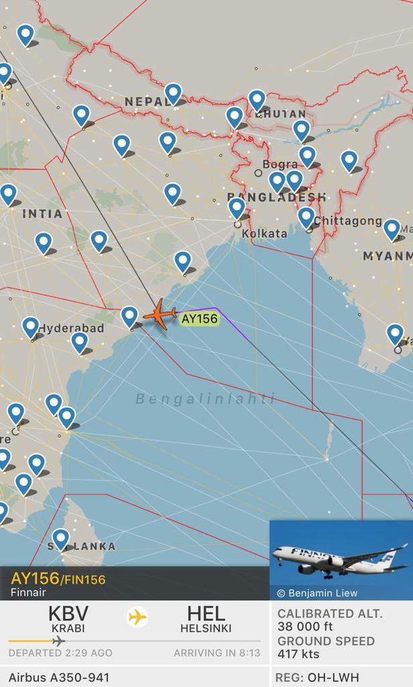Viewport: 413px width, 687px height.
Task: Tap the airport pin over Nepal
Action: click(174, 94)
